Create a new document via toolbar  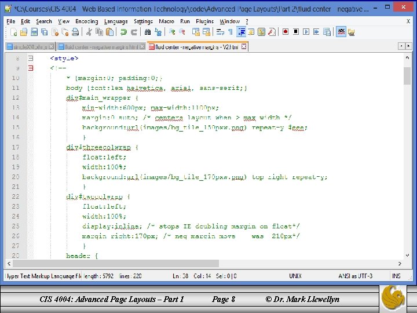pyautogui.click(x=13, y=32)
